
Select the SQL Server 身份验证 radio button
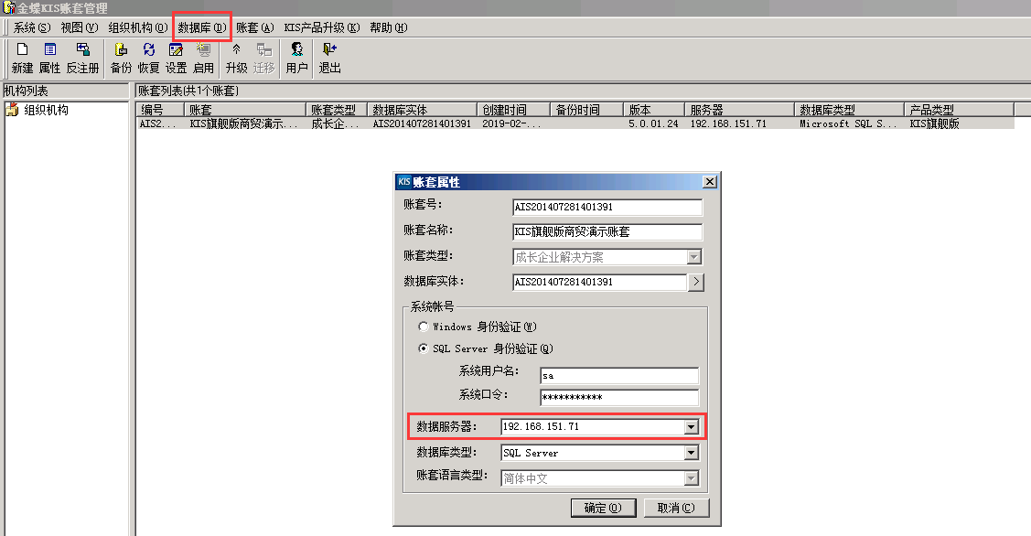(424, 348)
